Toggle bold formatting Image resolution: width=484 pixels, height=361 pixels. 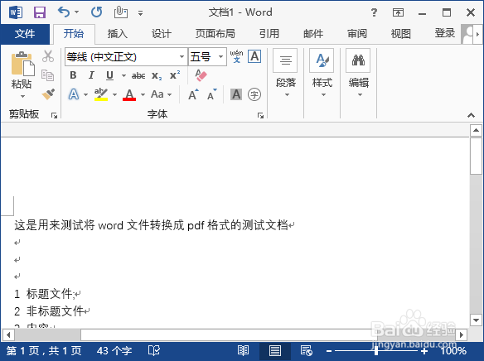(x=73, y=75)
